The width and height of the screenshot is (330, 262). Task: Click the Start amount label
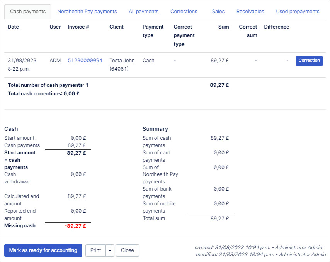tap(19, 138)
